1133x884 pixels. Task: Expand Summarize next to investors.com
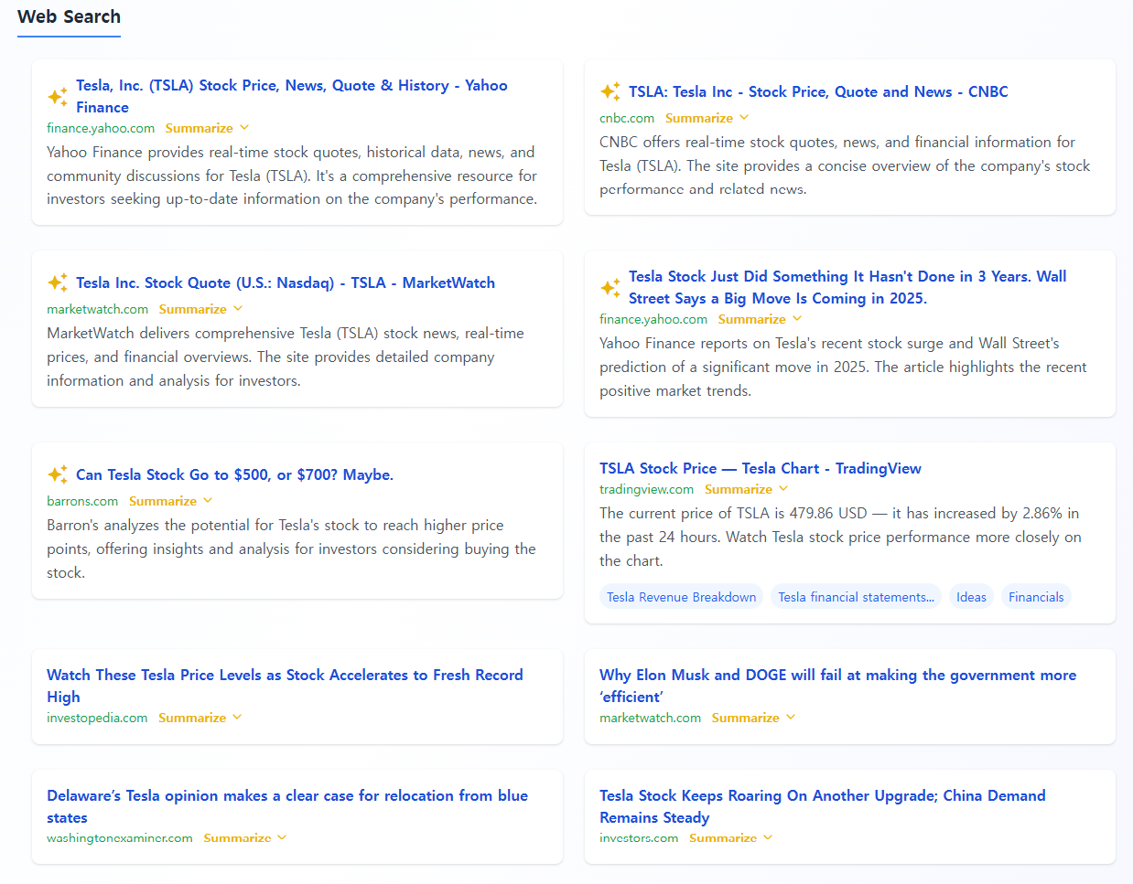(x=730, y=837)
